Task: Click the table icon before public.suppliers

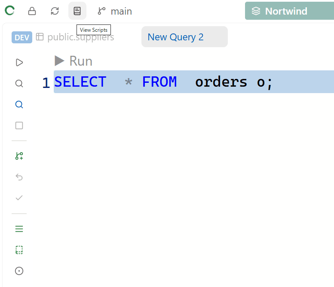Action: (x=40, y=37)
